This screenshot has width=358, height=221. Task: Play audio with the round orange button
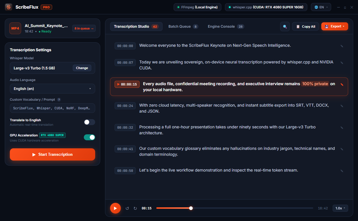[115, 208]
